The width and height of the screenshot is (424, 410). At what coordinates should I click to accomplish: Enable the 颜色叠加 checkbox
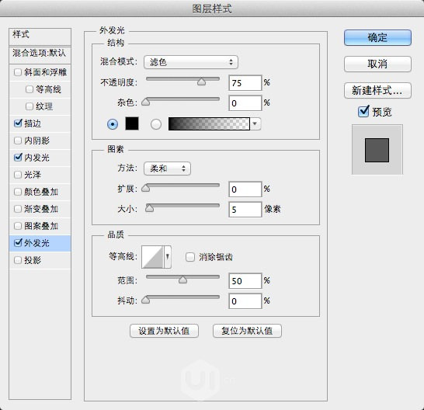tap(18, 192)
